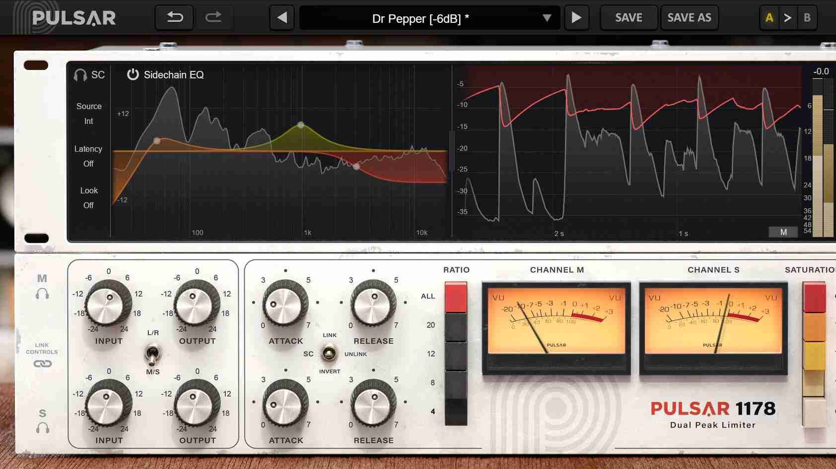Click the redo arrow icon

pyautogui.click(x=213, y=18)
